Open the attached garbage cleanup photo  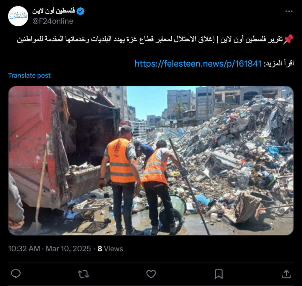(x=151, y=161)
